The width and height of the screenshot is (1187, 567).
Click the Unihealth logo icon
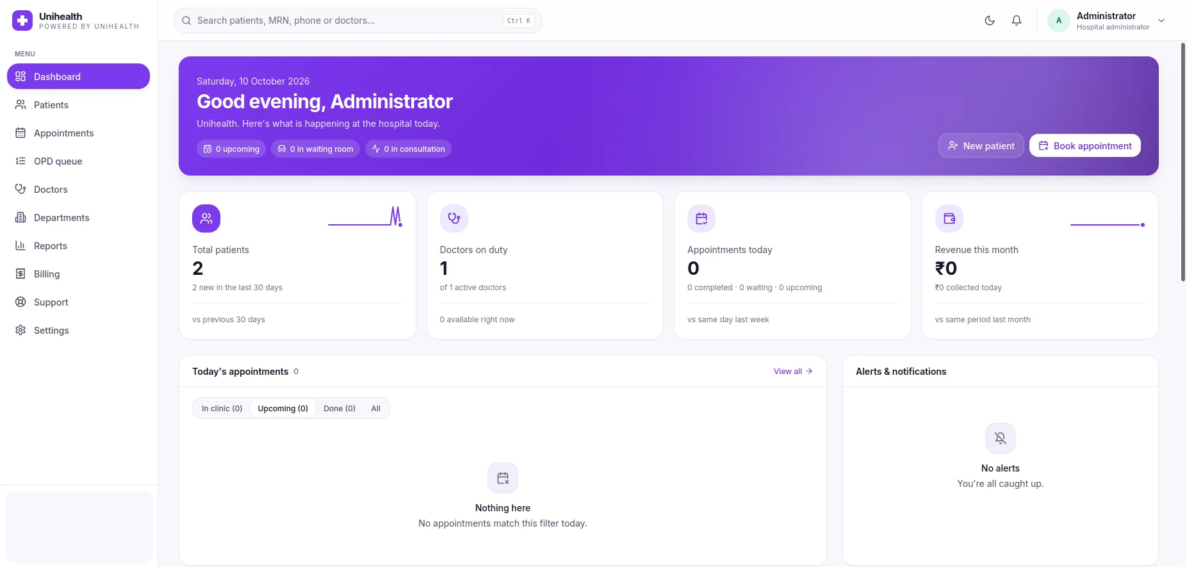coord(22,21)
